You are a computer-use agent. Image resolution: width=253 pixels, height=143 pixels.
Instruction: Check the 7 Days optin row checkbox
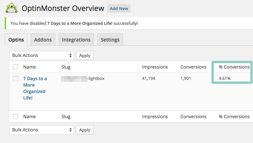pyautogui.click(x=15, y=79)
